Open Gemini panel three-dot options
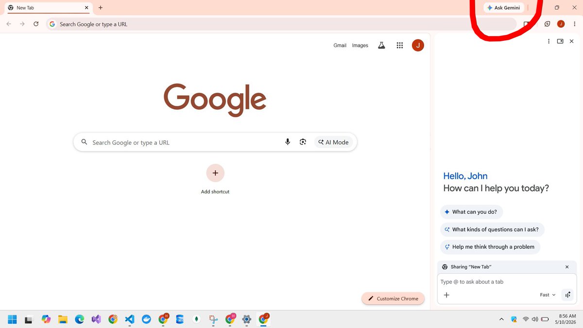Image resolution: width=583 pixels, height=328 pixels. [549, 41]
